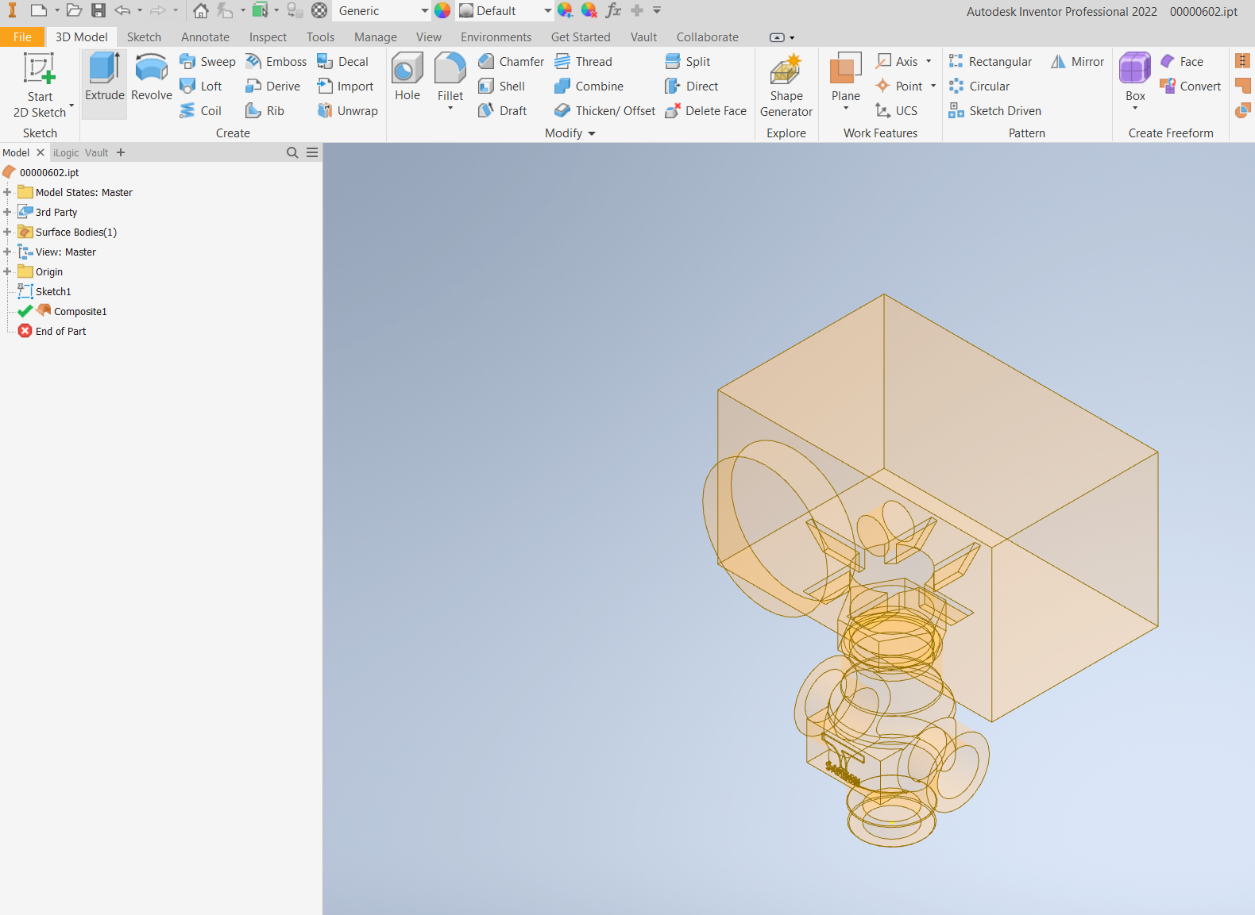Select the Split tool
This screenshot has height=915, width=1255.
click(688, 62)
